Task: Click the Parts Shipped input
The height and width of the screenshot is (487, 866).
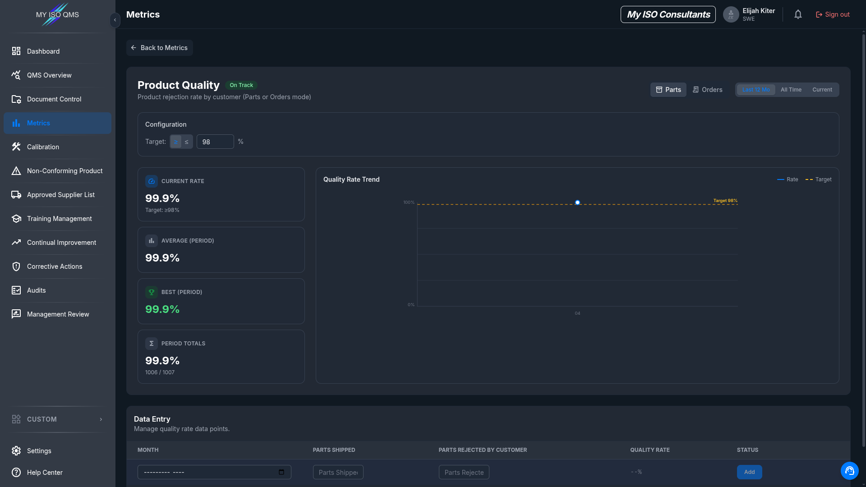Action: pyautogui.click(x=338, y=472)
